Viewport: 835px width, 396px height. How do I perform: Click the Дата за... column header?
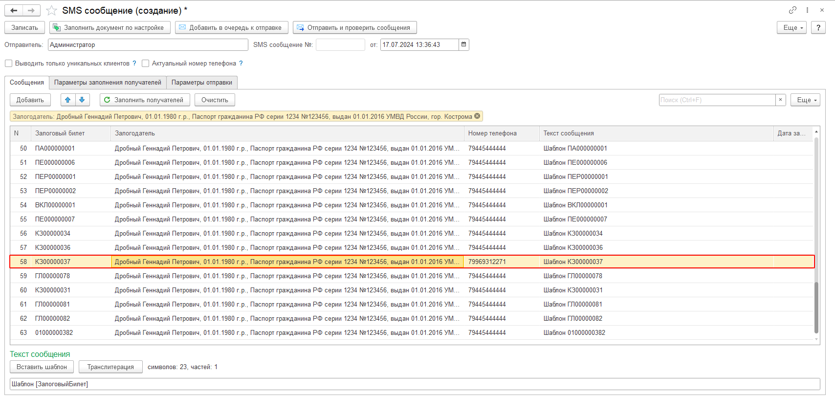click(x=793, y=133)
